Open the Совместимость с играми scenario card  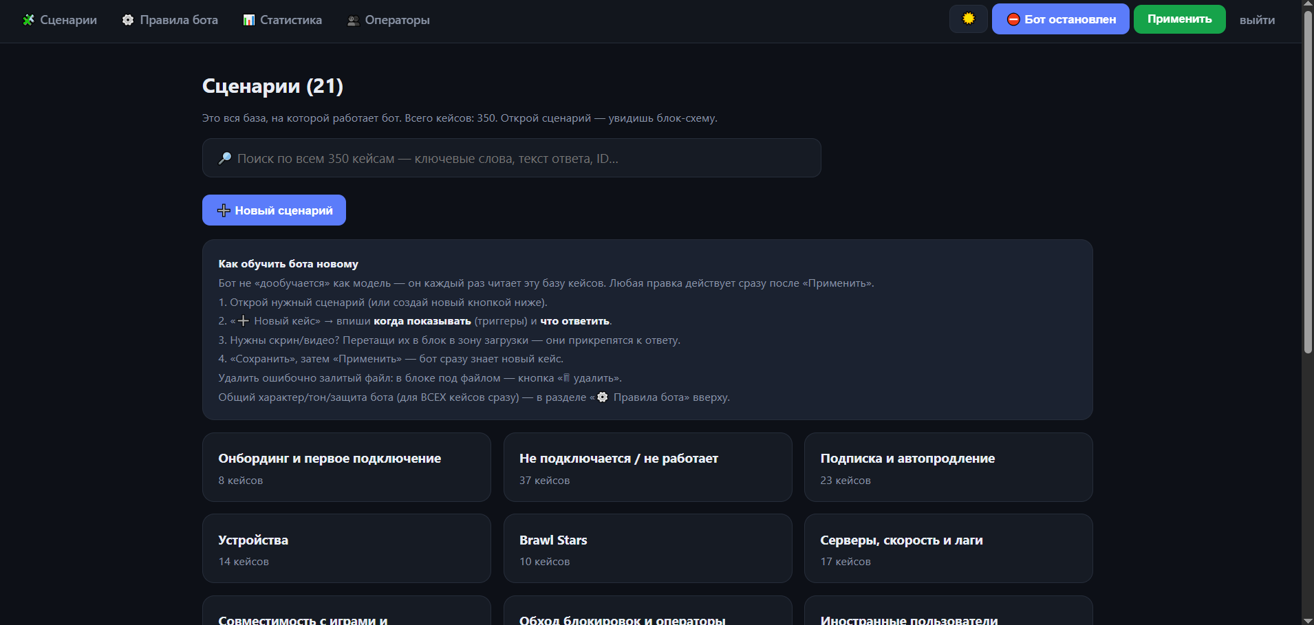click(347, 611)
